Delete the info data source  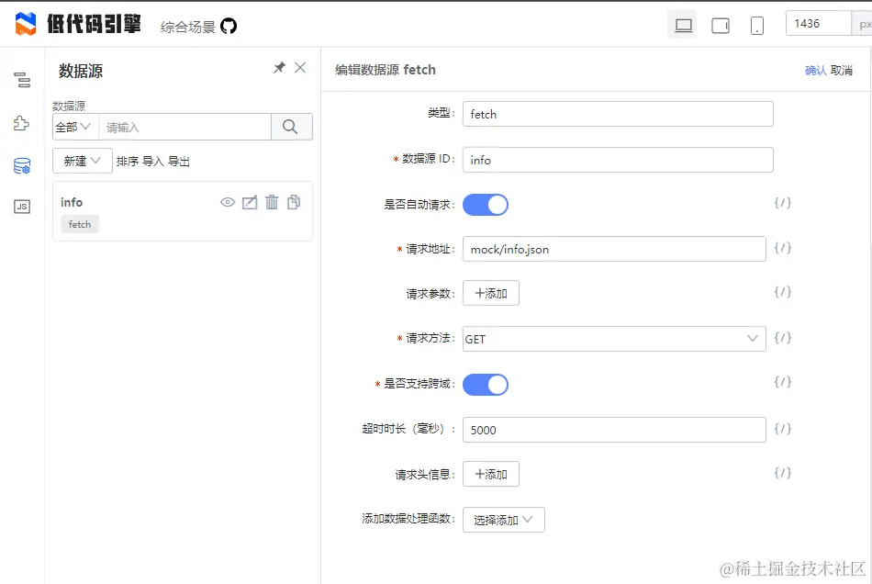click(272, 202)
